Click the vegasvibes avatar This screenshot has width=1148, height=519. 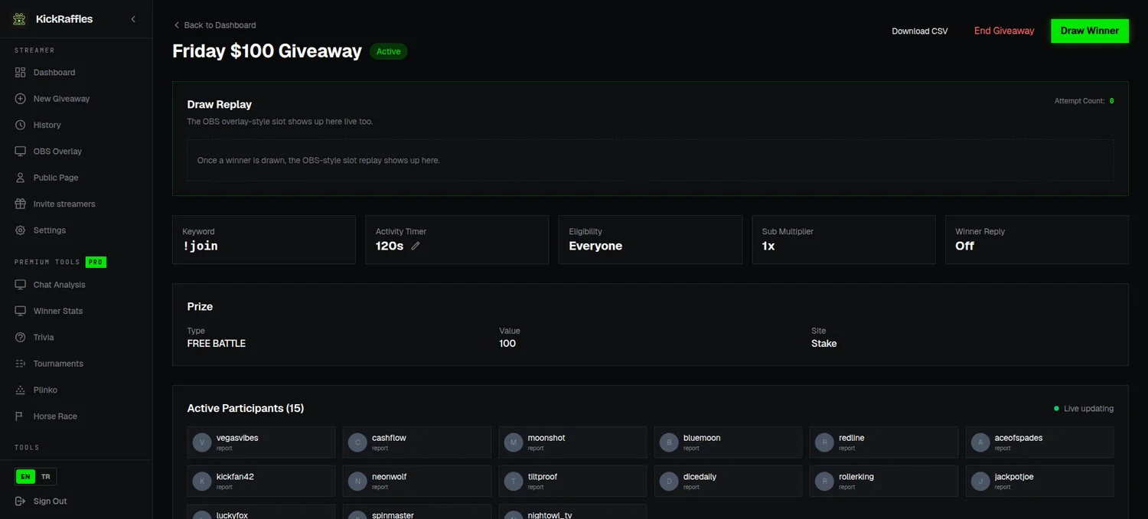tap(202, 442)
